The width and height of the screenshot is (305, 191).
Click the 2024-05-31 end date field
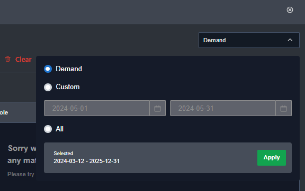[223, 108]
